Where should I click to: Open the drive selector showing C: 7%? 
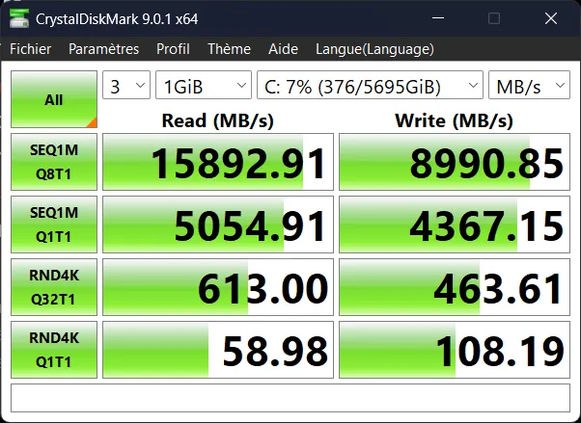pos(370,86)
